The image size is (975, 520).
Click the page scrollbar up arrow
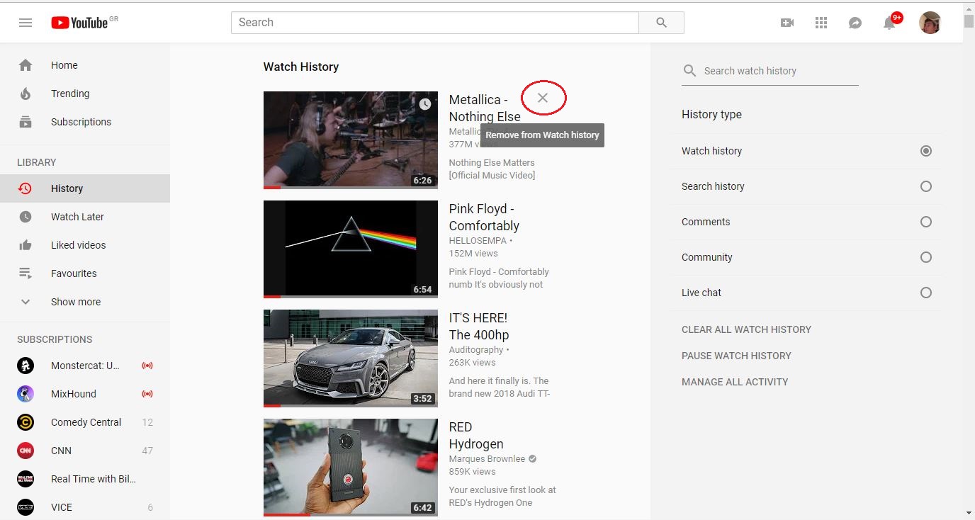pyautogui.click(x=969, y=7)
